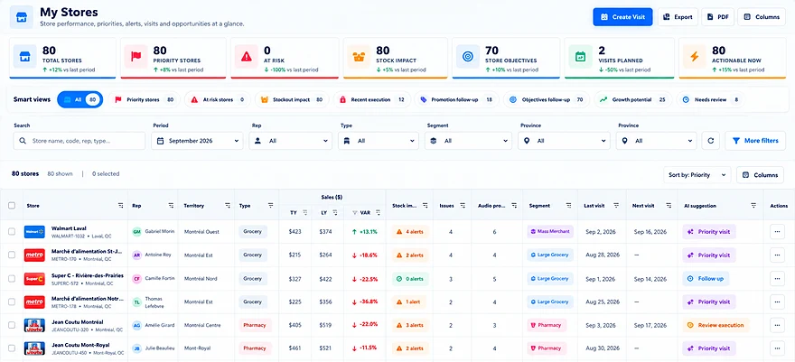The height and width of the screenshot is (362, 795).
Task: Open Segment column filter icon
Action: 568,206
